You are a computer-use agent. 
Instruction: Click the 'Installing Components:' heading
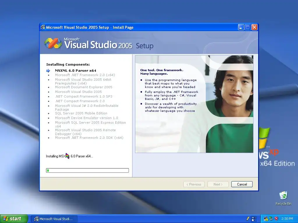[x=68, y=64]
